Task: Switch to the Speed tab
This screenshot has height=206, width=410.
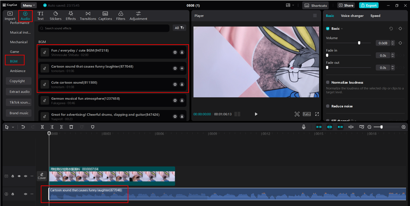Action: (x=375, y=16)
